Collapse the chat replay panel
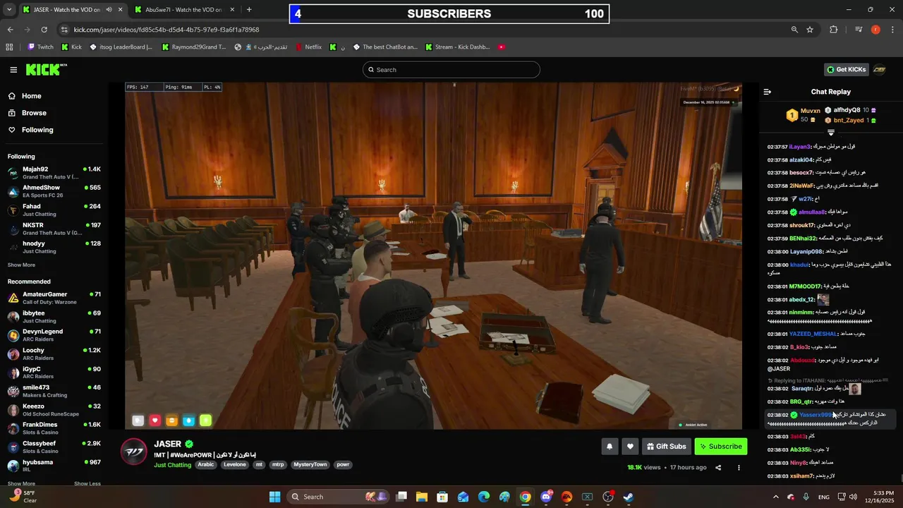The width and height of the screenshot is (903, 508). coord(768,92)
